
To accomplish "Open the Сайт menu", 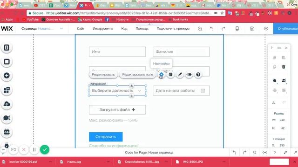I will tap(81, 29).
